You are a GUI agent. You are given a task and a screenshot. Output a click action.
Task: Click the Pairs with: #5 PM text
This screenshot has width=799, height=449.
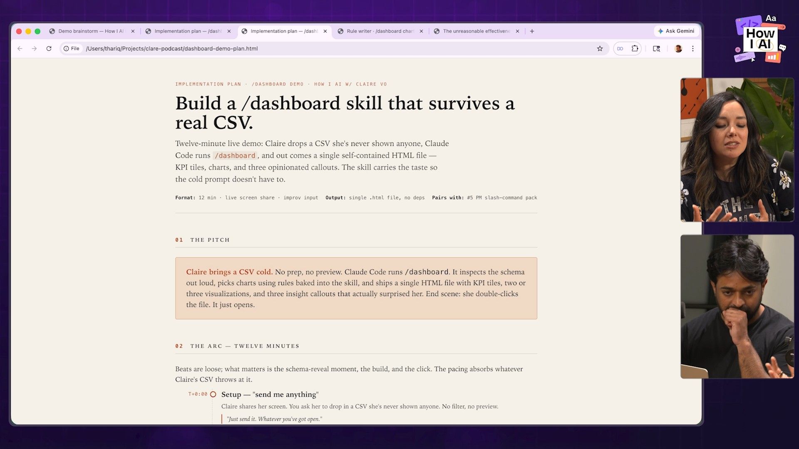(484, 198)
